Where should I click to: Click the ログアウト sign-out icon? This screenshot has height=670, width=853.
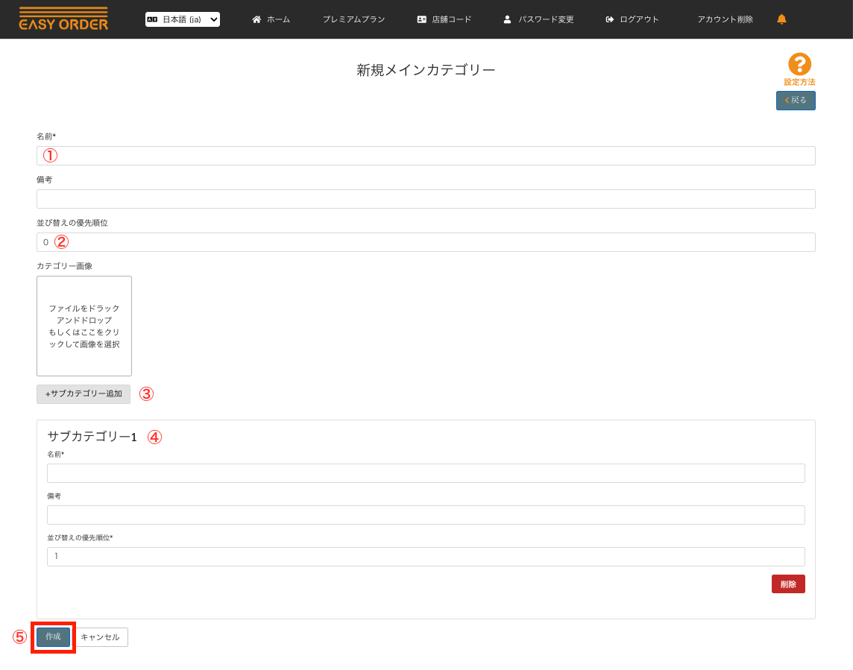pyautogui.click(x=610, y=19)
